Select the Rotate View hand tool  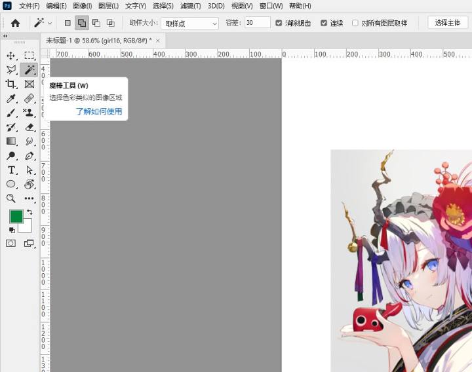(x=29, y=184)
